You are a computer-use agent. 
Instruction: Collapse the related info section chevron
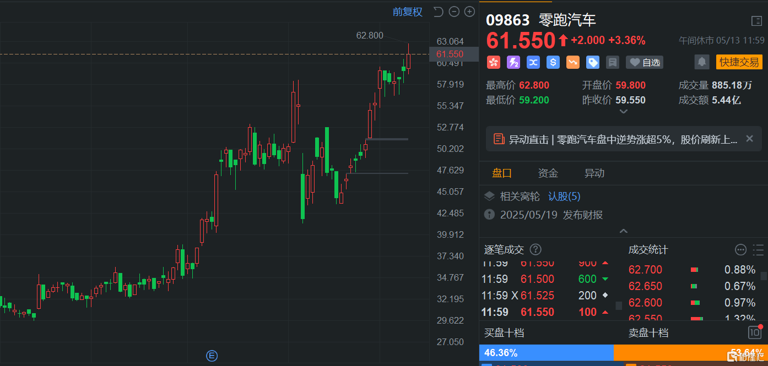pos(623,231)
